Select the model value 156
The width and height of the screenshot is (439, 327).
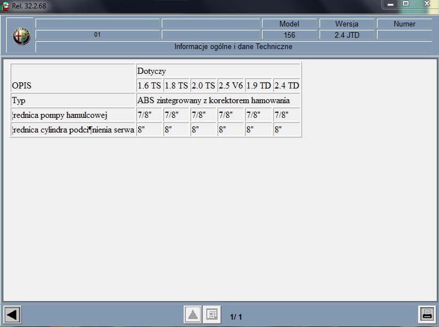click(x=289, y=35)
